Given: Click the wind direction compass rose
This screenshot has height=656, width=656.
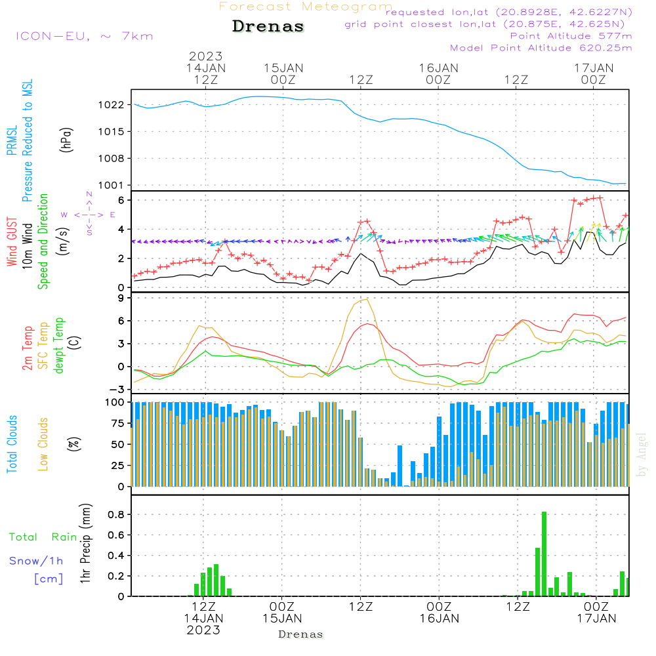Looking at the screenshot, I should tap(89, 214).
